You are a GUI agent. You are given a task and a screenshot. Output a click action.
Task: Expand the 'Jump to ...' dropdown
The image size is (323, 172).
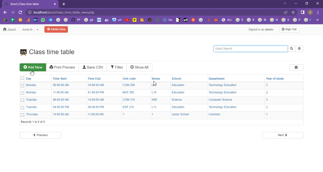pyautogui.click(x=30, y=29)
